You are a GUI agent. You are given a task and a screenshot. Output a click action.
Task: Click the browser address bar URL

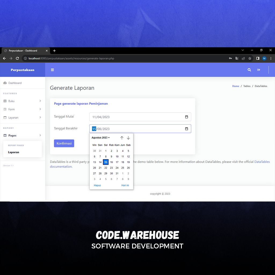(71, 58)
